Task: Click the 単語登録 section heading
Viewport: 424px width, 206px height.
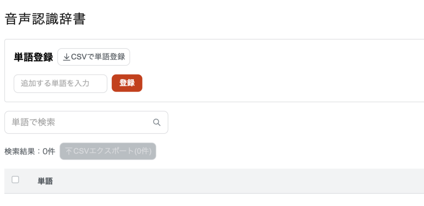Action: [x=34, y=57]
